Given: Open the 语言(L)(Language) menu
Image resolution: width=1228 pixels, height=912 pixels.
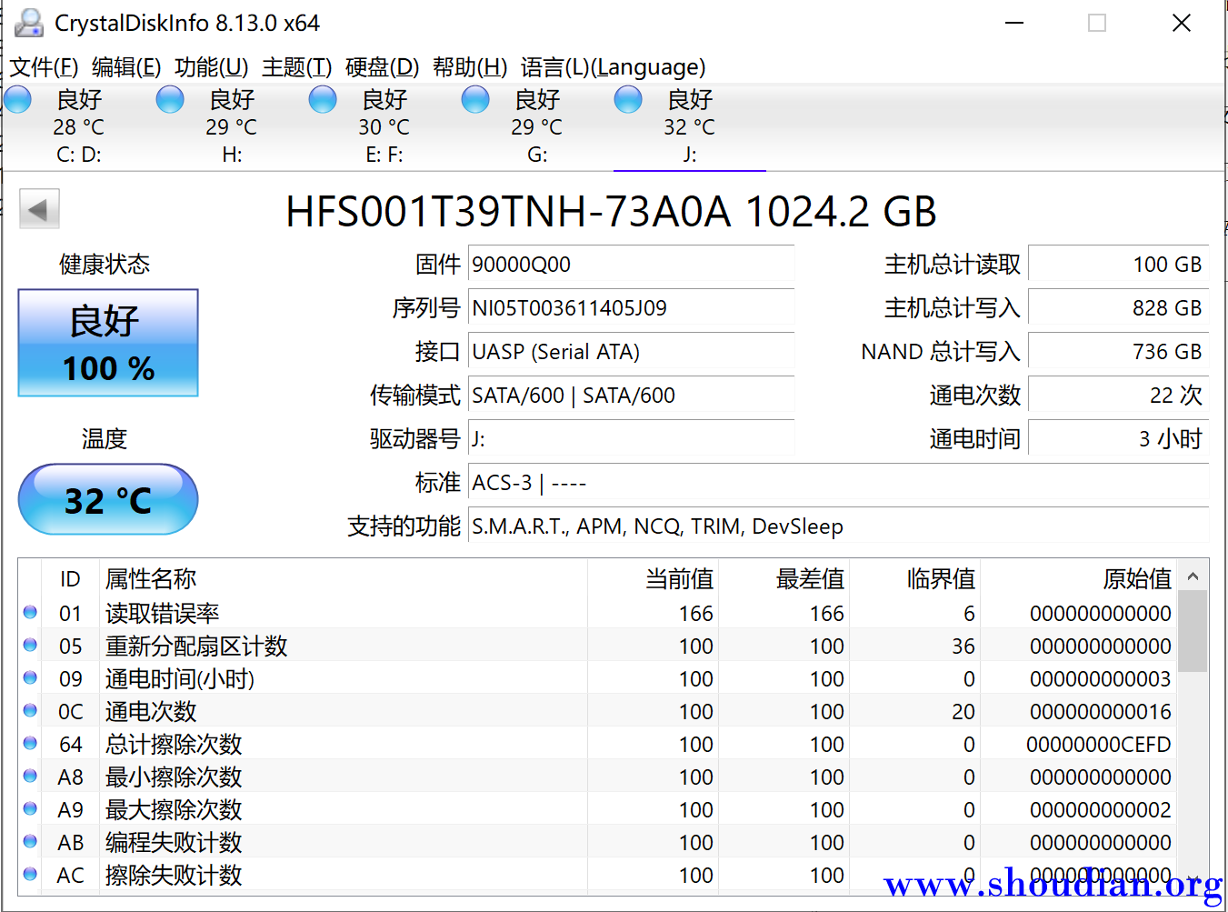Looking at the screenshot, I should (x=613, y=67).
